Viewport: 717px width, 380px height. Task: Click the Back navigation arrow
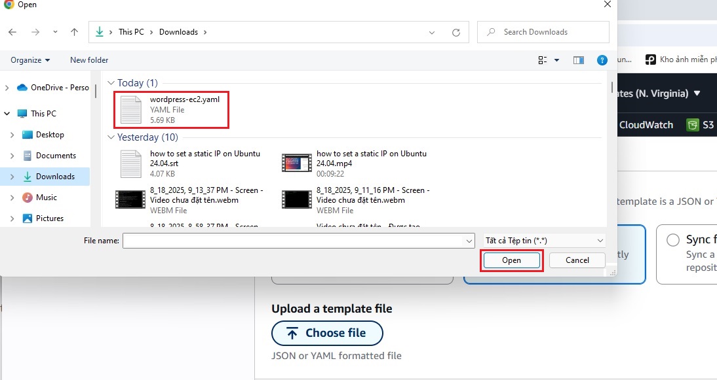pos(13,32)
